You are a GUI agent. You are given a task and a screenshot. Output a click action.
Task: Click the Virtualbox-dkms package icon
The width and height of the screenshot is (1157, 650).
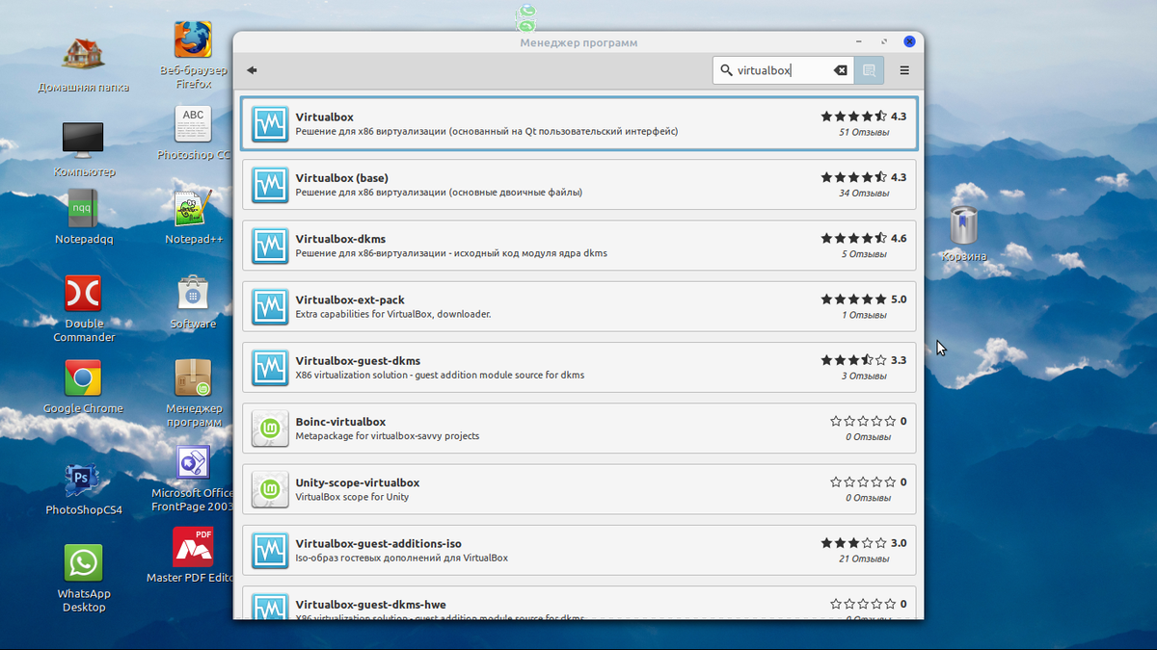tap(270, 246)
